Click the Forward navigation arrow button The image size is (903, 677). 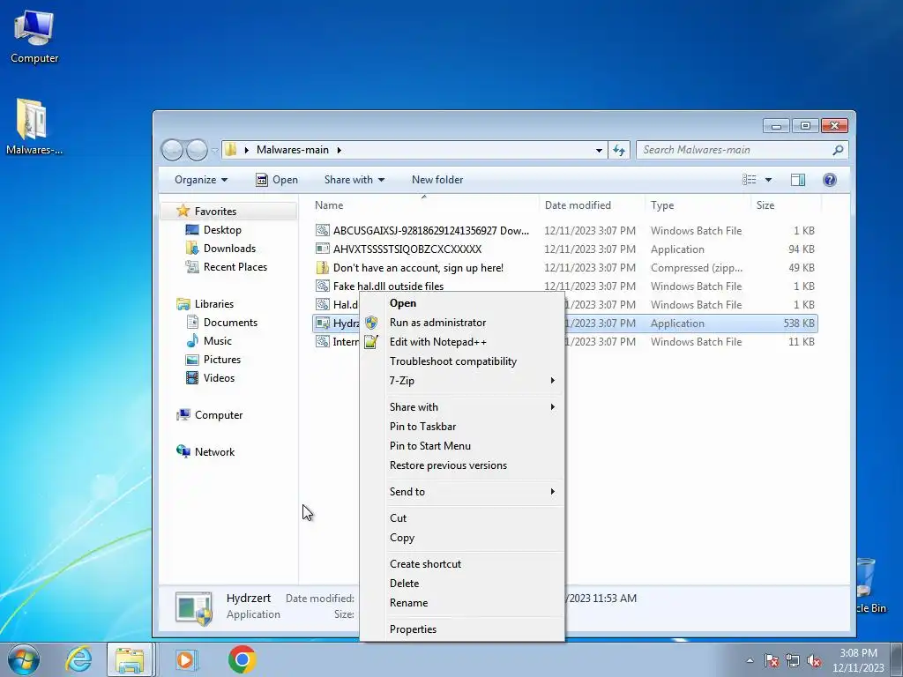click(197, 150)
